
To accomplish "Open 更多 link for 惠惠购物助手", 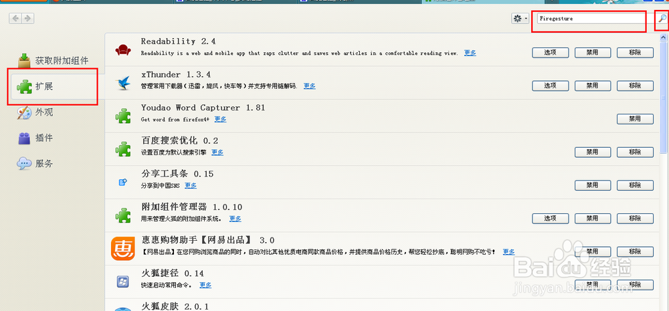I will tap(509, 251).
